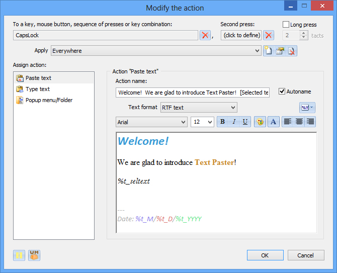The height and width of the screenshot is (273, 337).
Task: Align text to the right
Action: [310, 122]
